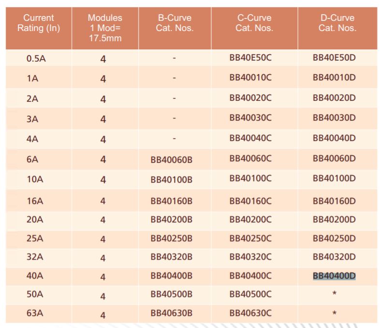
Task: Click the Modules 1 Mod= 17.5mm header
Action: [105, 28]
